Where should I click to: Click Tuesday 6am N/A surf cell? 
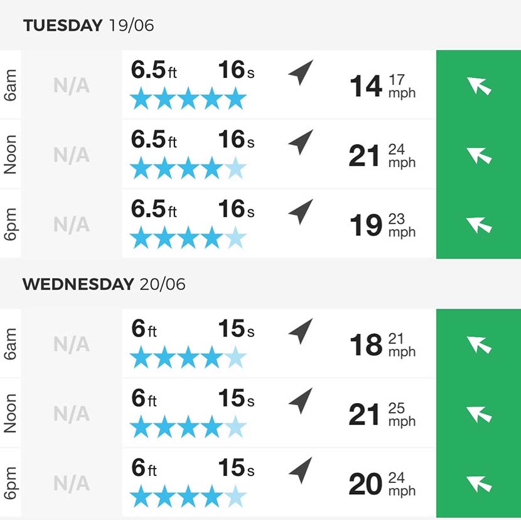pyautogui.click(x=72, y=86)
